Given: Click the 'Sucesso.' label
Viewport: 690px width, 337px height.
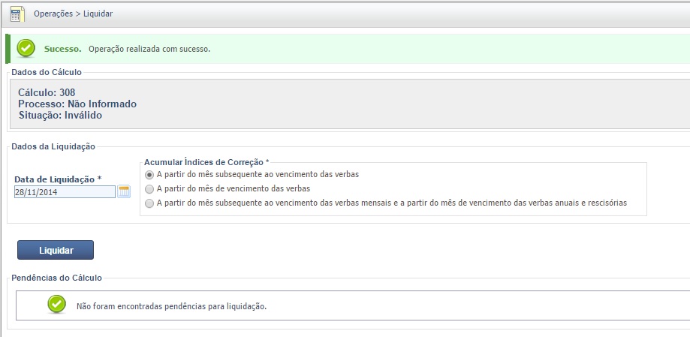Looking at the screenshot, I should (63, 49).
